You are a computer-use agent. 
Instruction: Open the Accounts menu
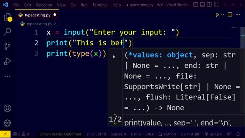7,108
